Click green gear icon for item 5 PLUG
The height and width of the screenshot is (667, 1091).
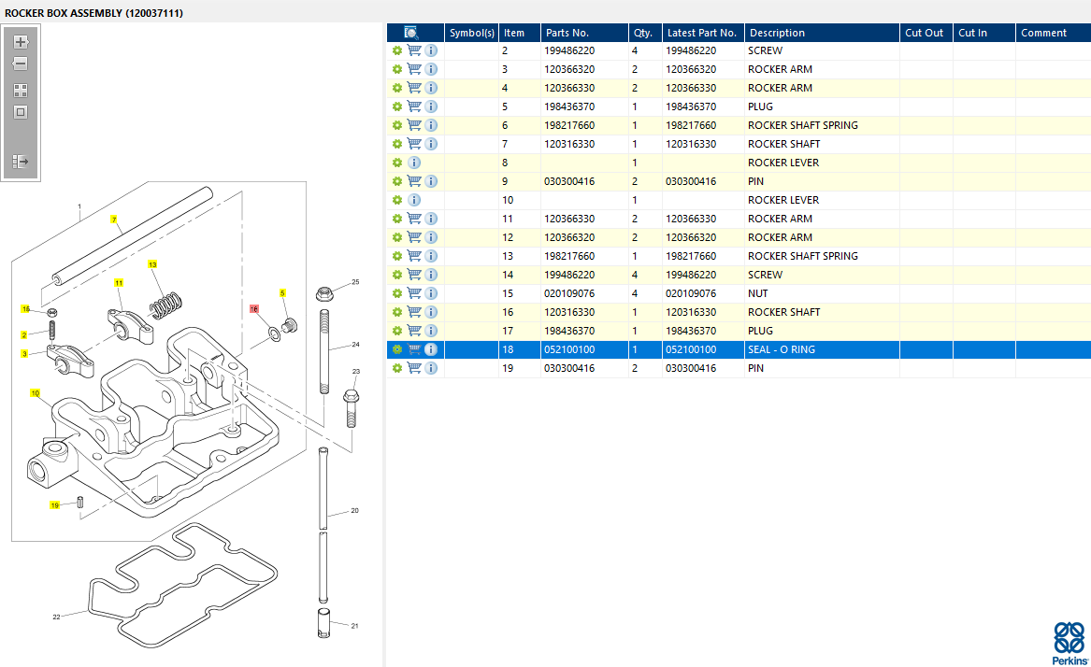397,106
